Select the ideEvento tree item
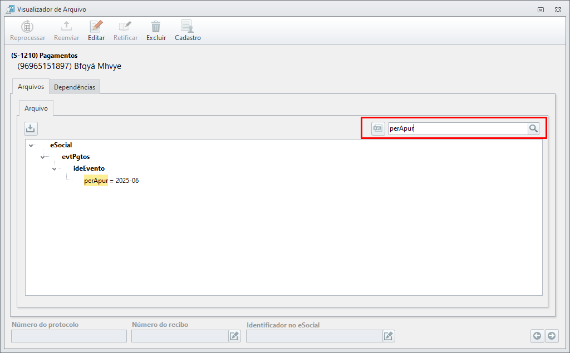This screenshot has height=353, width=570. coord(89,168)
